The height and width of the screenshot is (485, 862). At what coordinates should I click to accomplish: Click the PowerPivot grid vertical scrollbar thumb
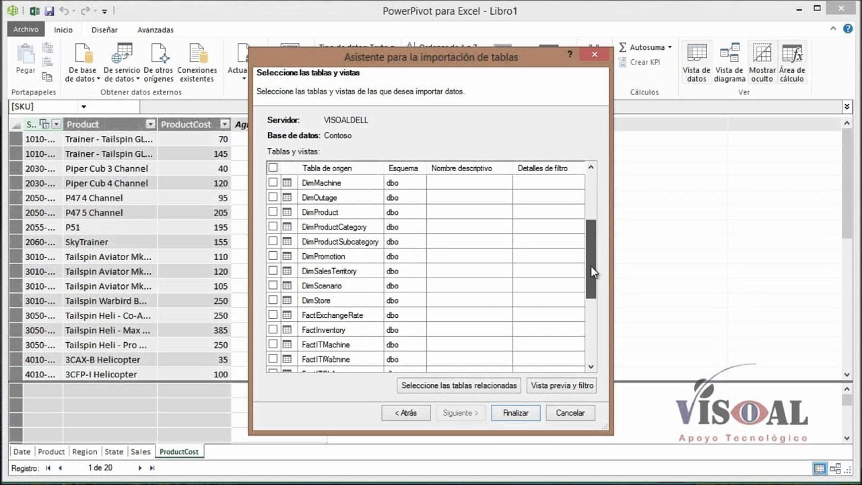847,182
